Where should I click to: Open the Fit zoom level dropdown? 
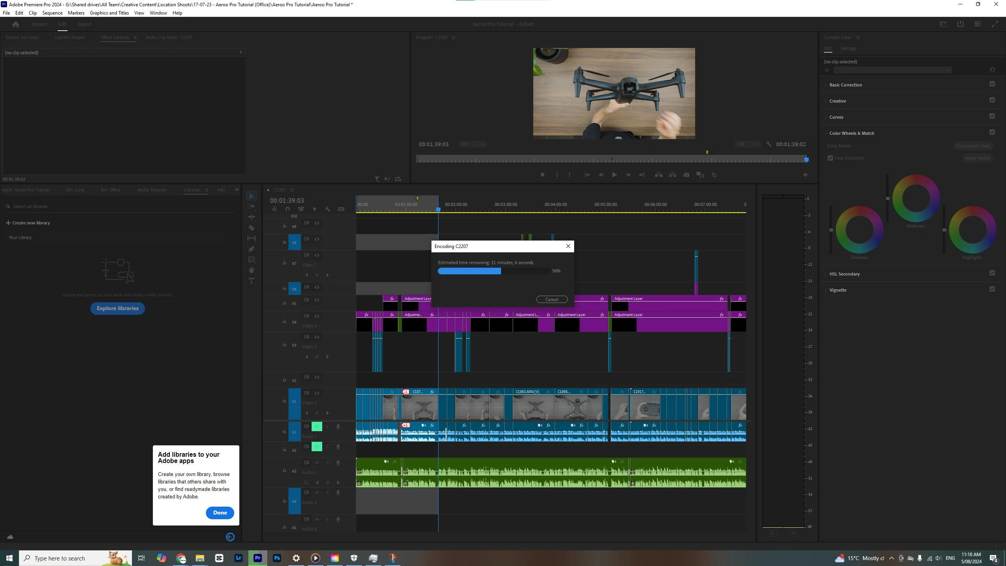(x=473, y=144)
